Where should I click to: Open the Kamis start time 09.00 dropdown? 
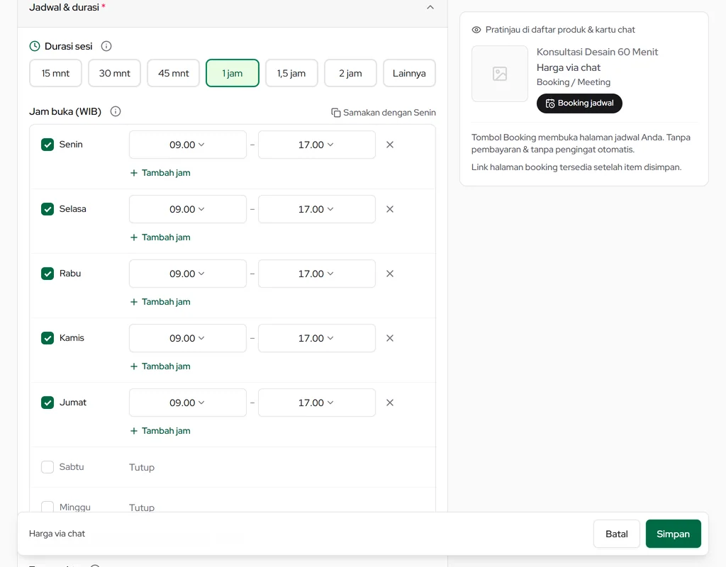pos(187,338)
